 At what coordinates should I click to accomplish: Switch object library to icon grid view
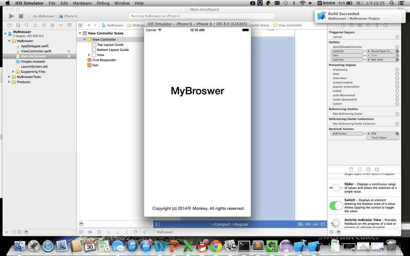[x=332, y=232]
